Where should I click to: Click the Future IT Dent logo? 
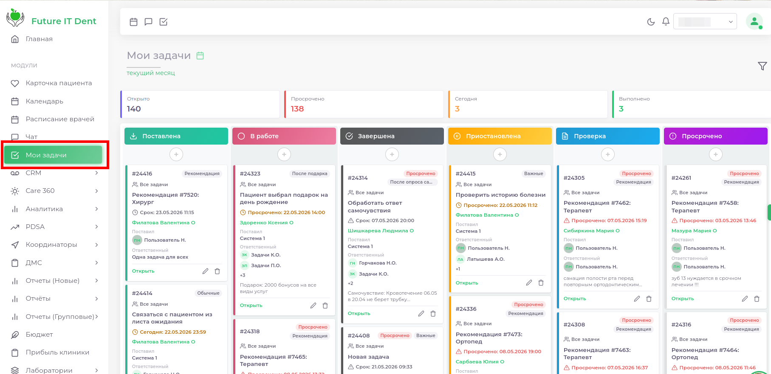click(x=51, y=19)
